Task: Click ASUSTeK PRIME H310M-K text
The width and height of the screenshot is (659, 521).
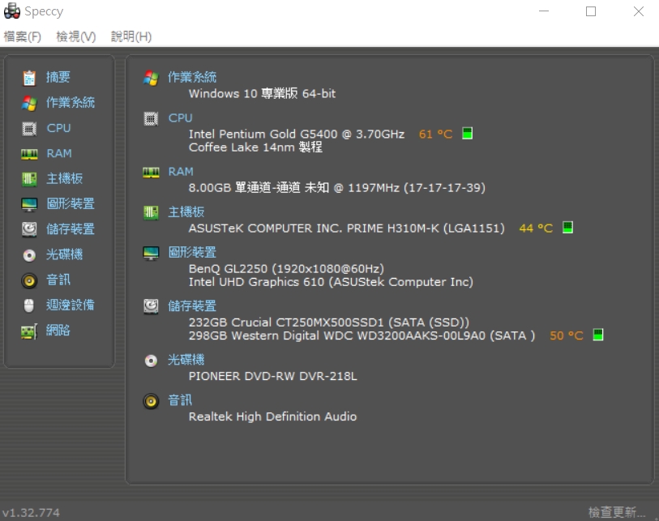Action: (x=347, y=228)
